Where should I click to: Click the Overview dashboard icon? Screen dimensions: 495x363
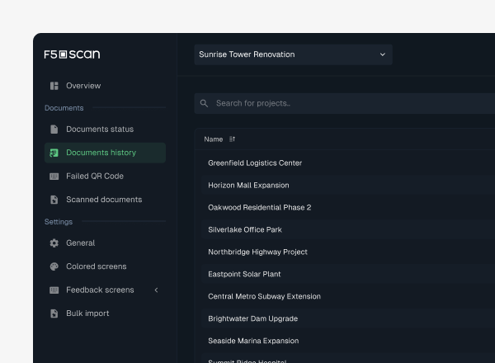(x=54, y=86)
